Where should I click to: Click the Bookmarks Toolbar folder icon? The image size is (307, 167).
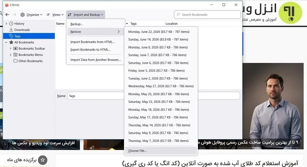tap(15, 49)
